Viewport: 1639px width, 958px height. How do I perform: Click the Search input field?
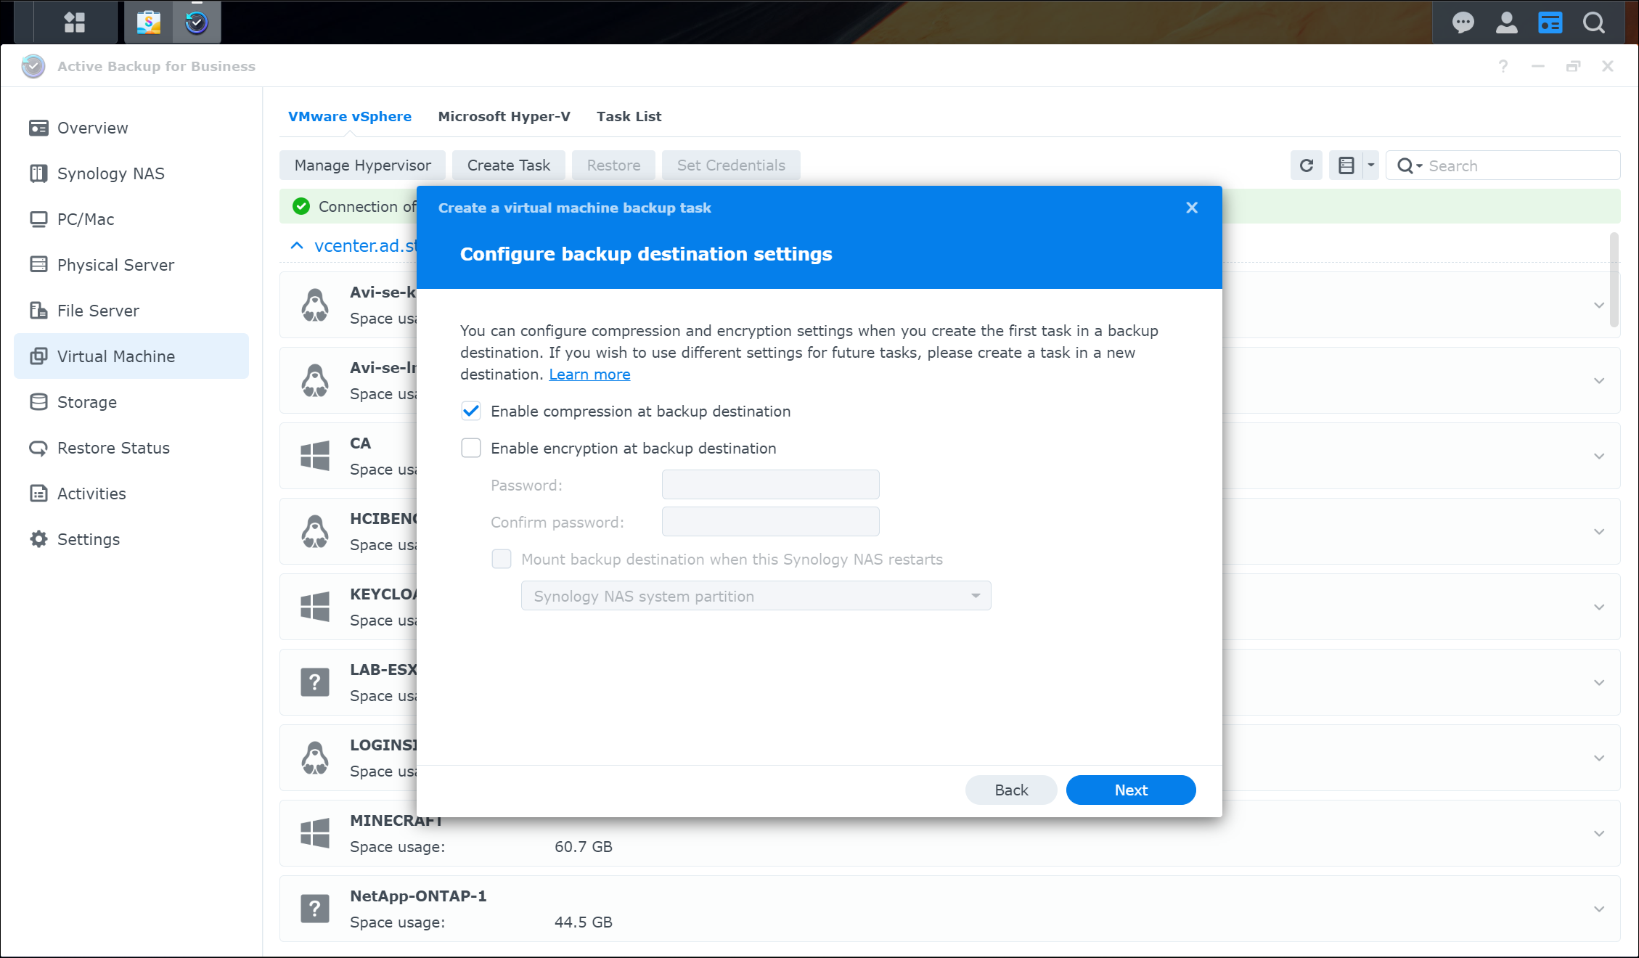tap(1517, 165)
